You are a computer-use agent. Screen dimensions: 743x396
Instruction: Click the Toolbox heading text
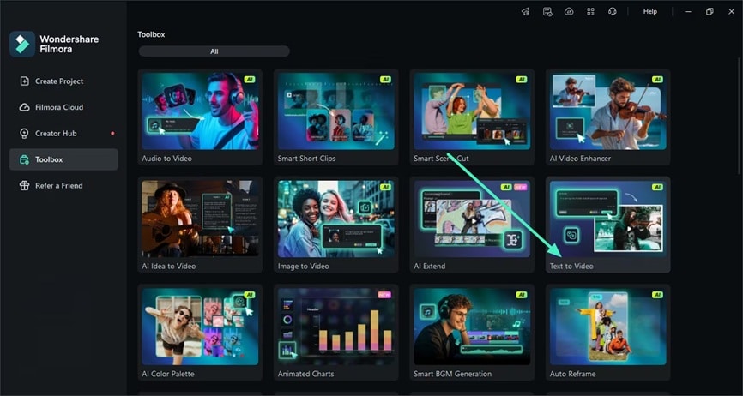(x=151, y=34)
